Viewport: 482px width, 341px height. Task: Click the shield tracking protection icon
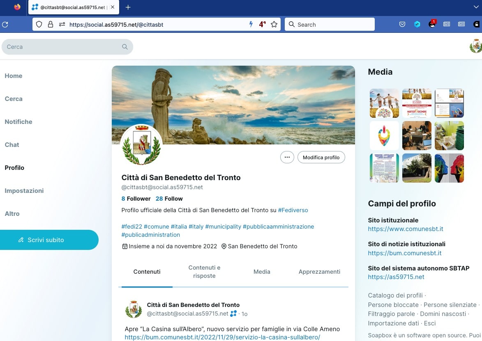(39, 25)
